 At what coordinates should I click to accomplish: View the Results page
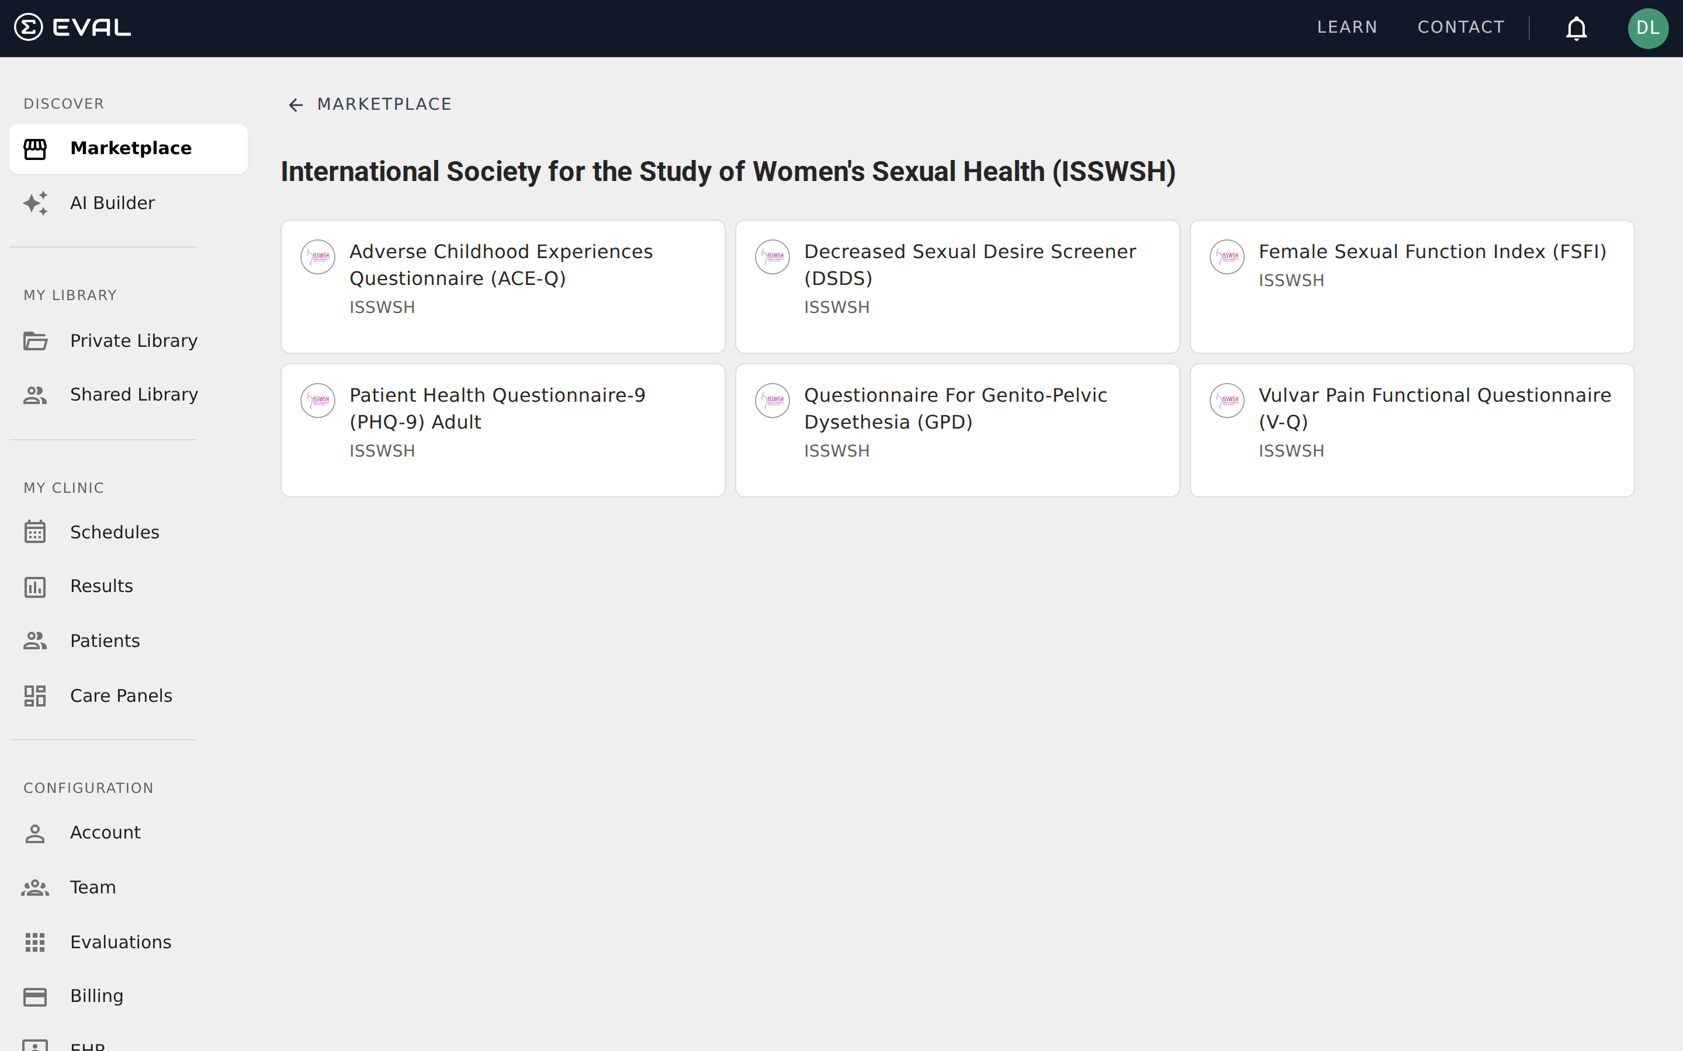point(101,587)
